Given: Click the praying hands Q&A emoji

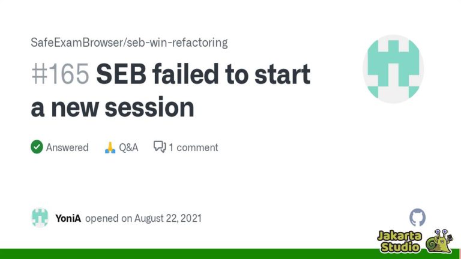Looking at the screenshot, I should tap(110, 147).
